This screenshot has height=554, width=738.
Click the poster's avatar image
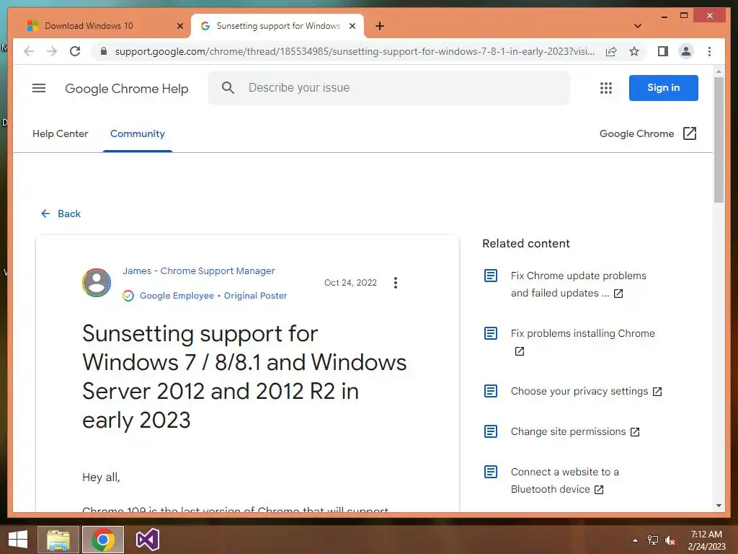(x=97, y=283)
